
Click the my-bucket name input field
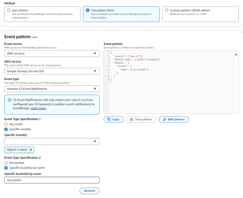(52, 180)
